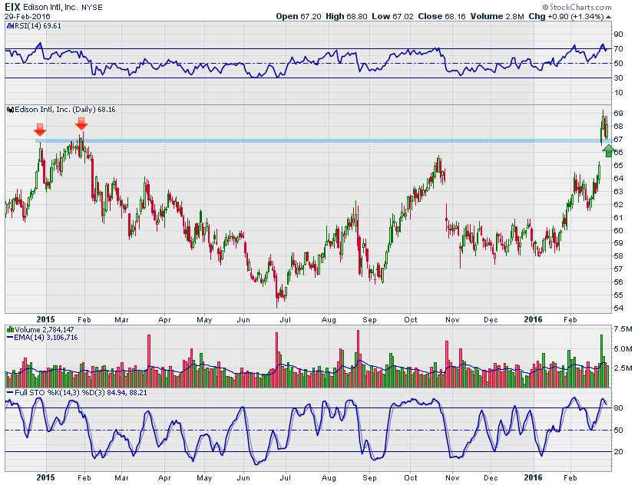Click the Jul label on price chart axis

(286, 320)
